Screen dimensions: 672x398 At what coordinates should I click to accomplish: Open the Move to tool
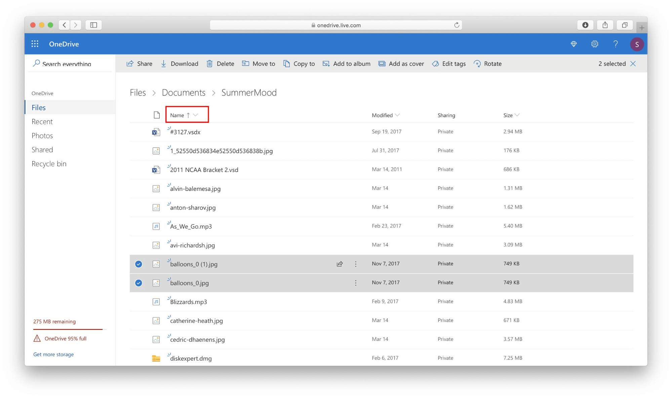(x=246, y=64)
